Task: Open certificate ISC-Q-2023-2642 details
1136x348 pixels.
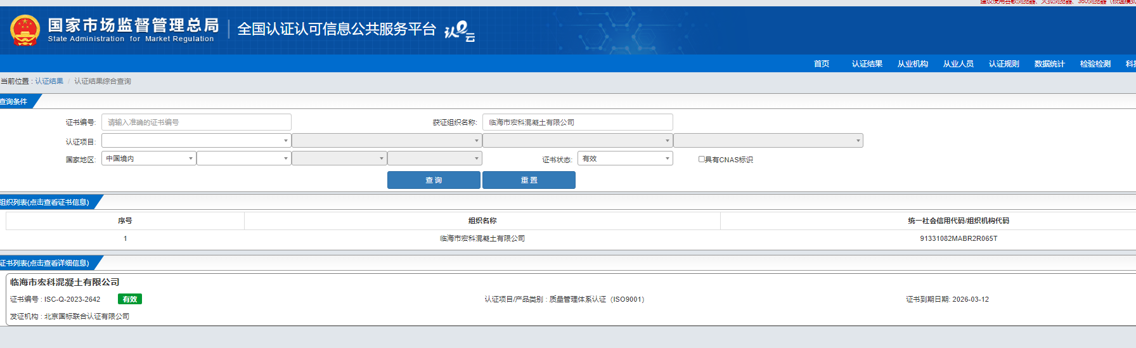Action: coord(72,299)
